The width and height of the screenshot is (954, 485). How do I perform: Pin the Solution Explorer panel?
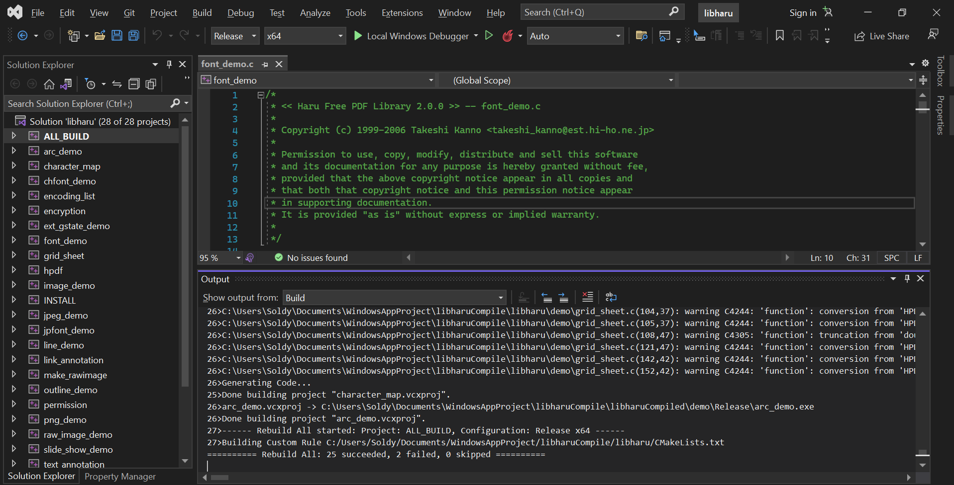pyautogui.click(x=169, y=64)
